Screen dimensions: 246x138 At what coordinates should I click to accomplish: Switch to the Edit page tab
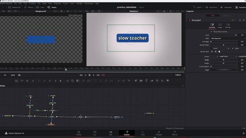coord(111,133)
